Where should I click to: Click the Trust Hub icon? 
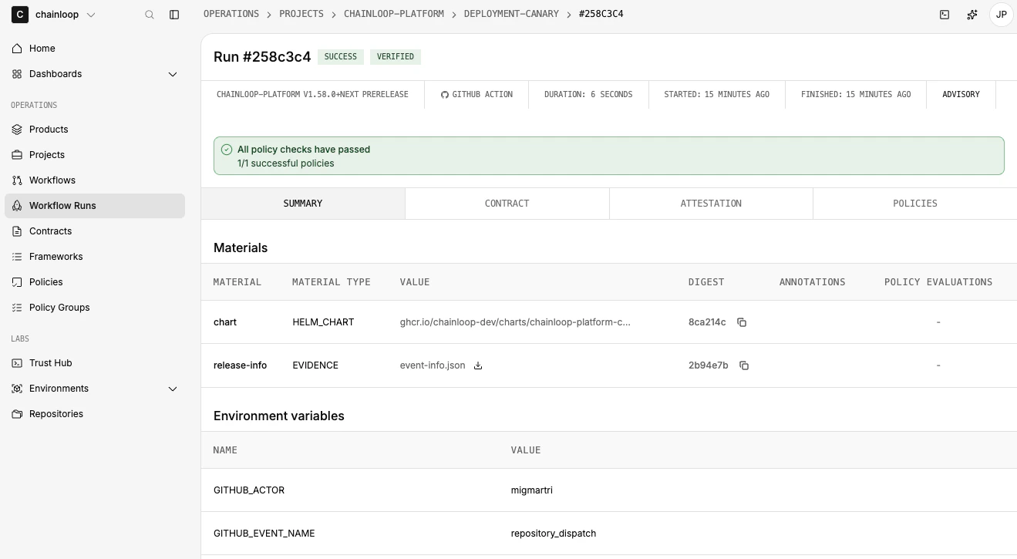[x=17, y=363]
